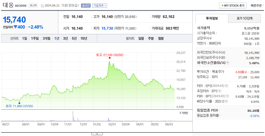Click the MY STOCK 추가 button

[233, 5]
